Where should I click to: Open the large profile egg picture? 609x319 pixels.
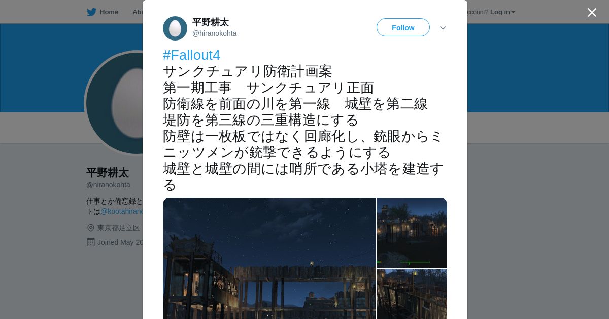click(x=114, y=103)
